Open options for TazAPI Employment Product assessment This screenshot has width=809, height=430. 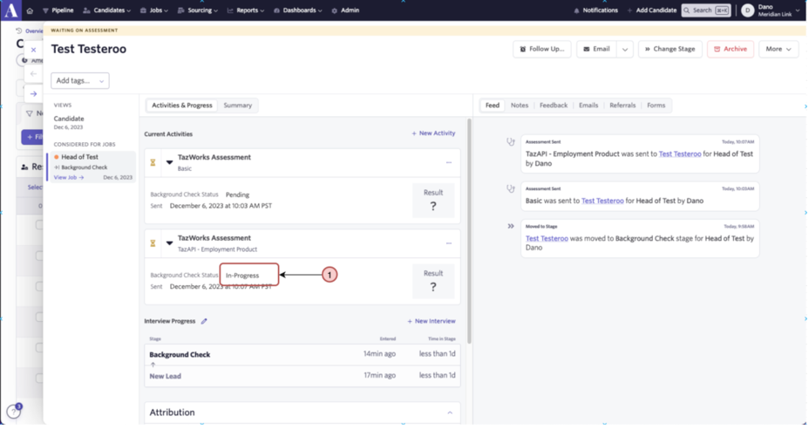(x=449, y=243)
